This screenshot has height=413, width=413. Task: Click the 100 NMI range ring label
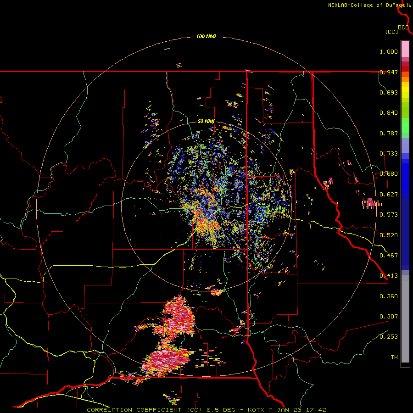coord(206,36)
